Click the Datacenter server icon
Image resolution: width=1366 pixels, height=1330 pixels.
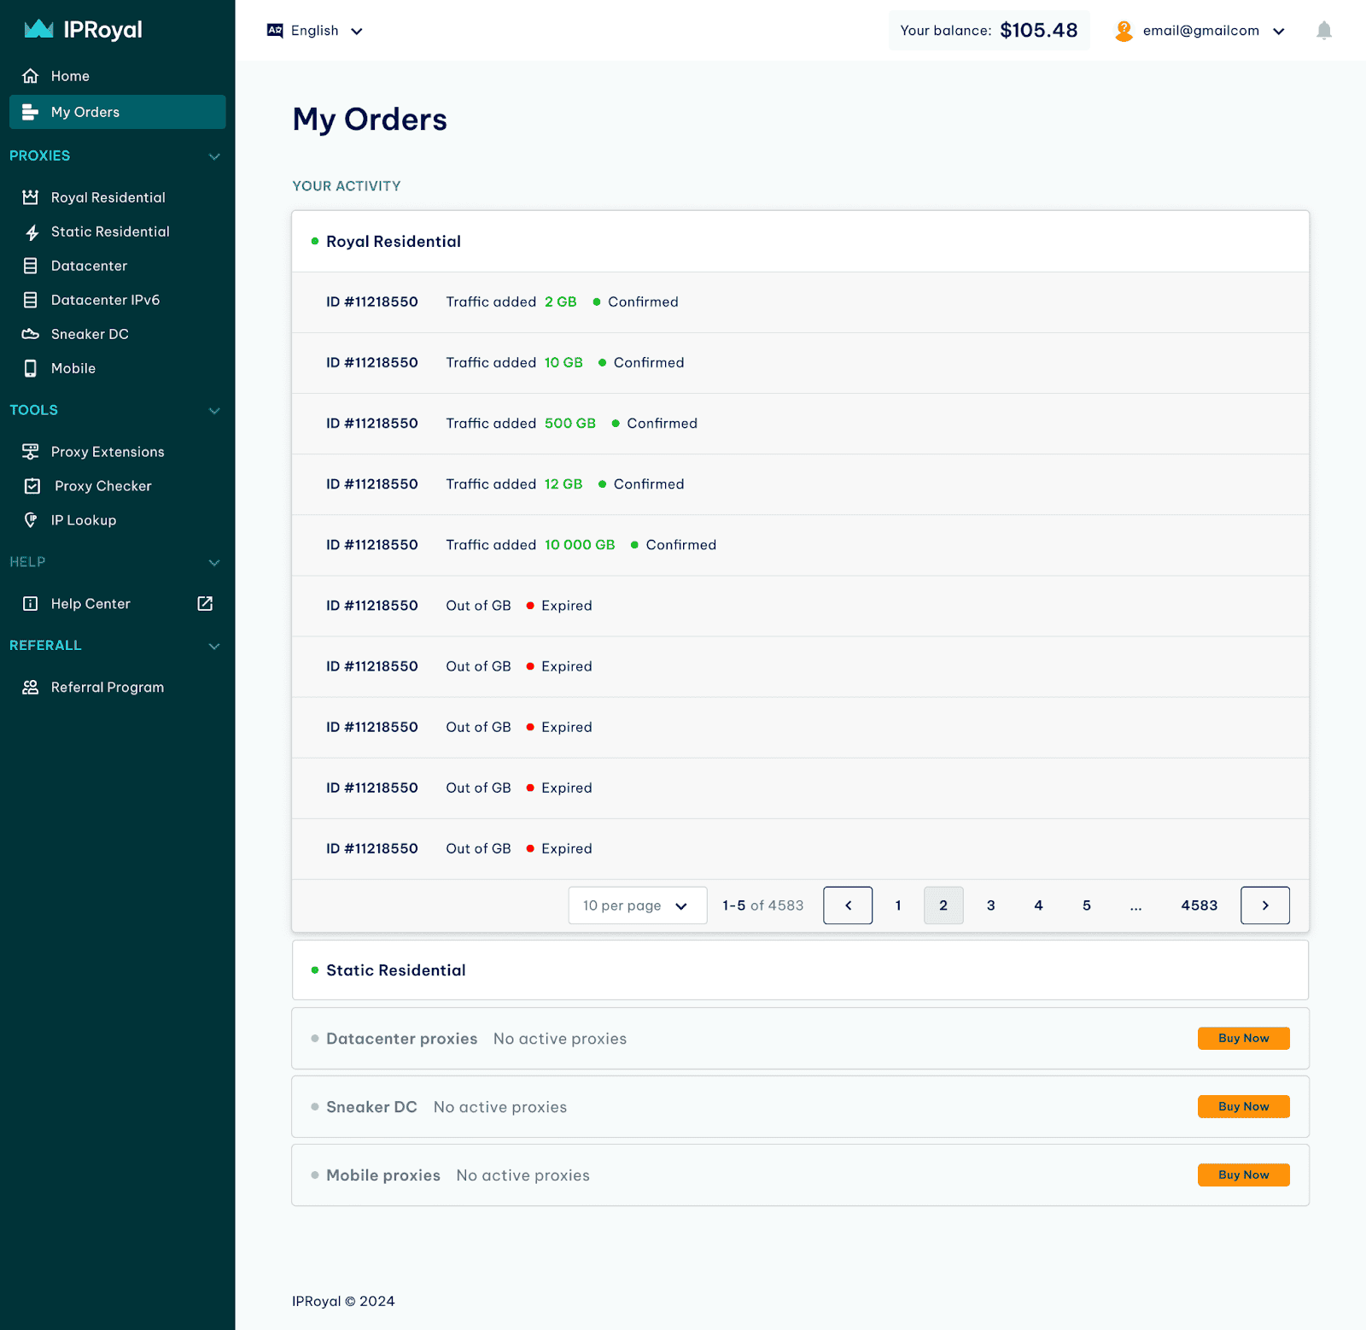[x=31, y=266]
